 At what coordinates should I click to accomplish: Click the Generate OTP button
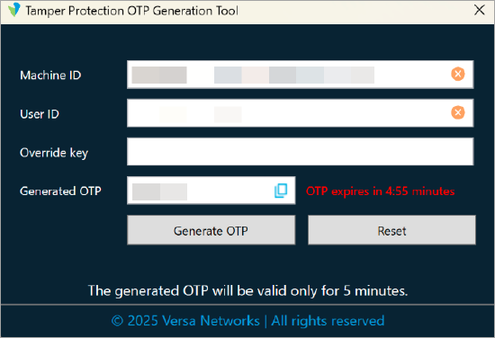[x=211, y=230]
